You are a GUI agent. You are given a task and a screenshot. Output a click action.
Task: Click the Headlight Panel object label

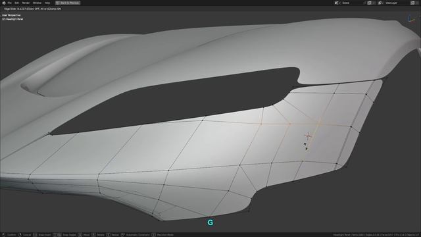coord(12,19)
